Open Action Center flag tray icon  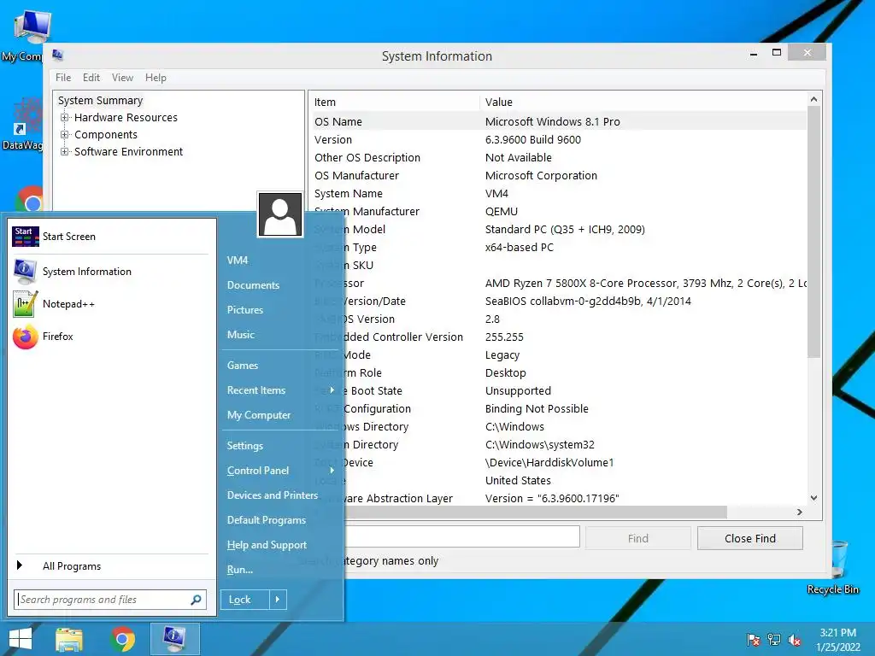pyautogui.click(x=754, y=640)
